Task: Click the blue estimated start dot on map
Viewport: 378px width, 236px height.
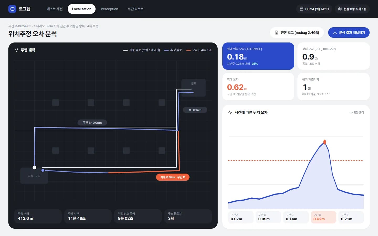Action: pyautogui.click(x=43, y=170)
